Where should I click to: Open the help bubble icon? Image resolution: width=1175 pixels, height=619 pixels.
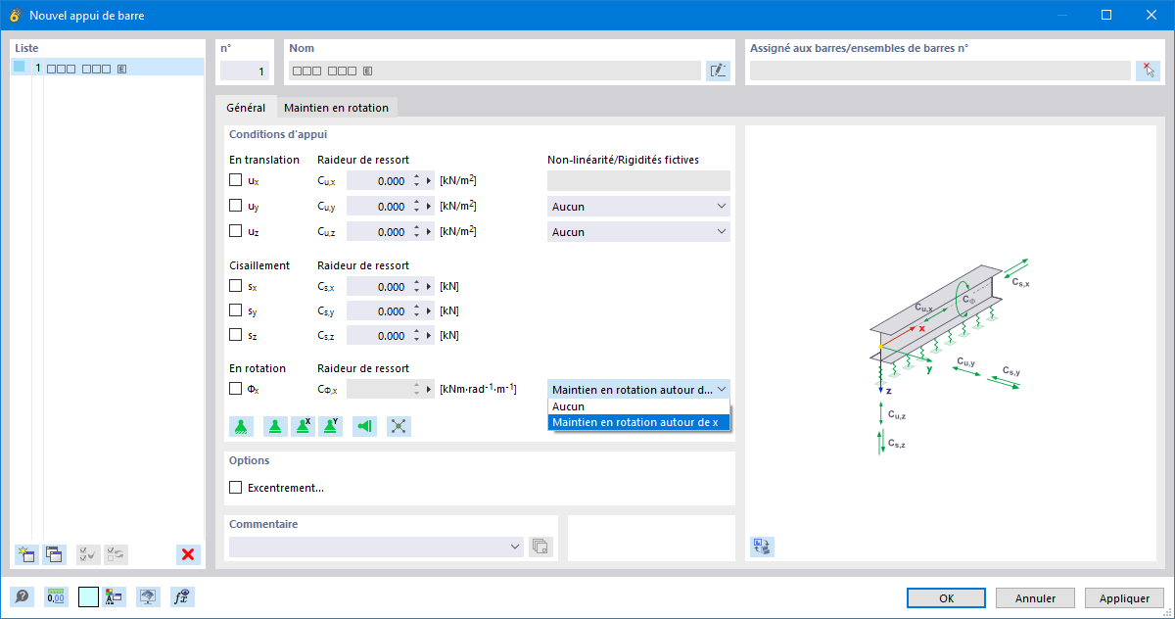pyautogui.click(x=22, y=596)
